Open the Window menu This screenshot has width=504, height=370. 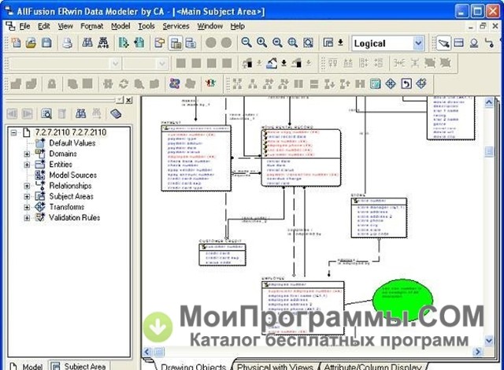(210, 26)
